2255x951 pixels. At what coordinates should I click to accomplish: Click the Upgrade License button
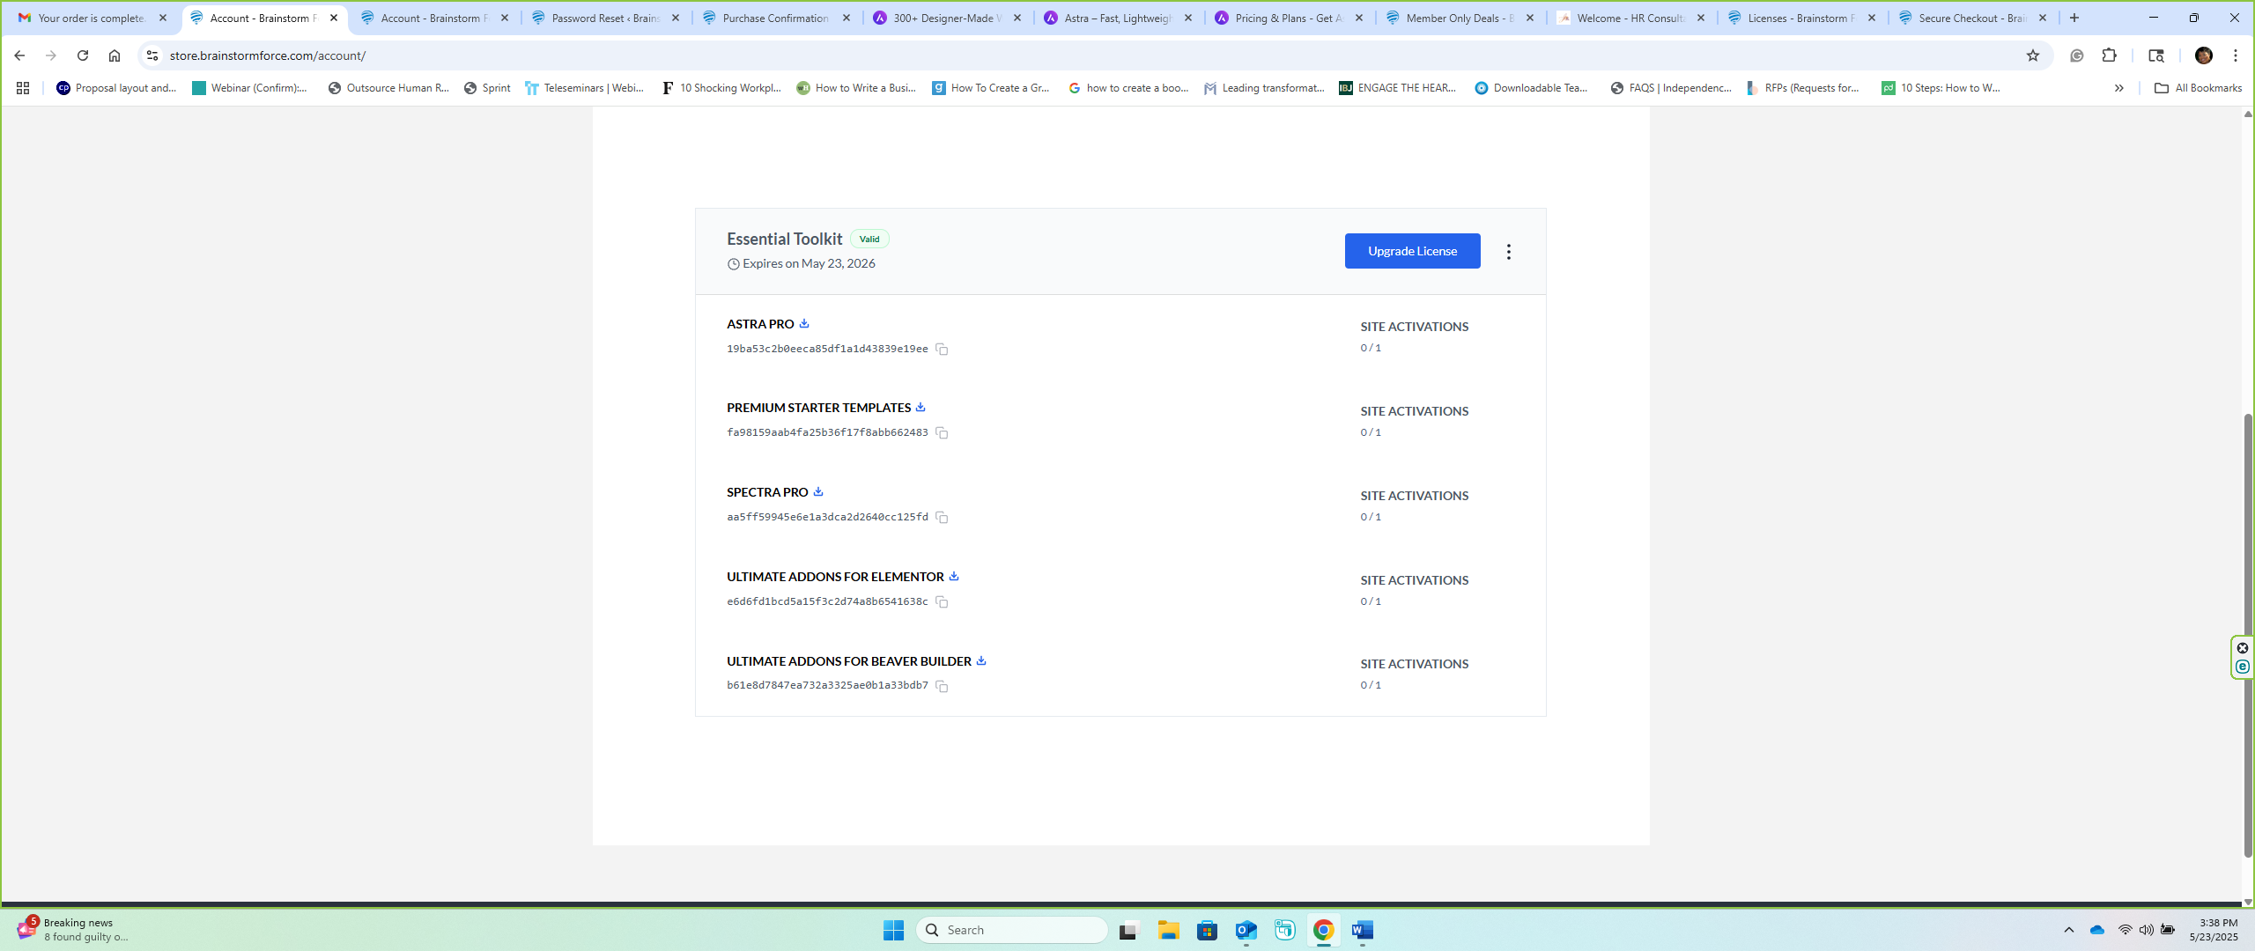point(1412,251)
